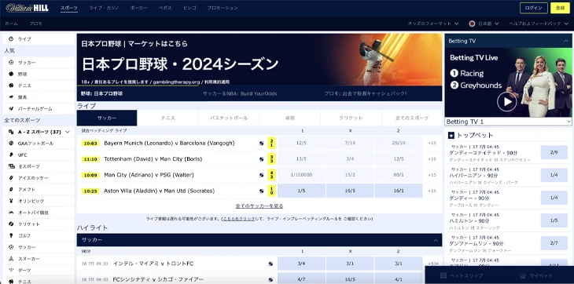This screenshot has height=284, width=574.
Task: Select 1/4 odds for ハイバーニアン
Action: (554, 175)
